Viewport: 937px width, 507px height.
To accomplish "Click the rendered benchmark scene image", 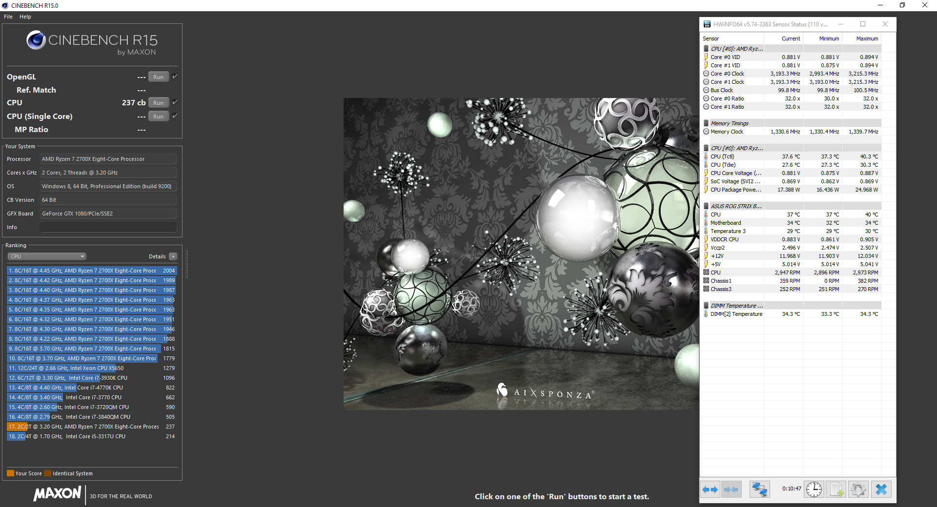I will coord(521,253).
